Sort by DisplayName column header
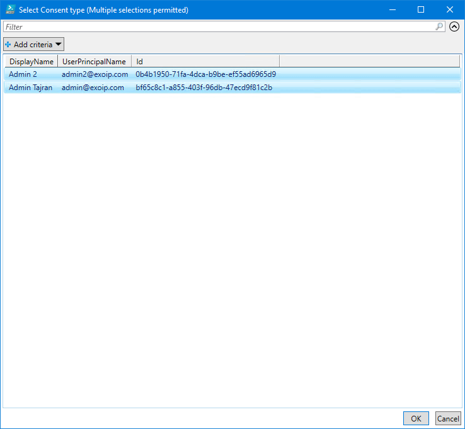 [31, 62]
